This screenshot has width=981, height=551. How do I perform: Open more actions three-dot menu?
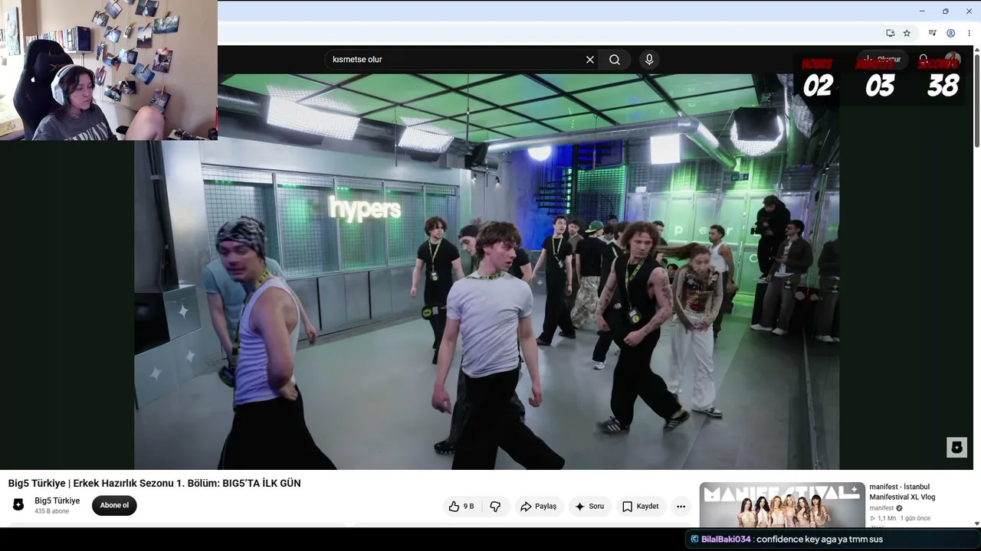681,507
